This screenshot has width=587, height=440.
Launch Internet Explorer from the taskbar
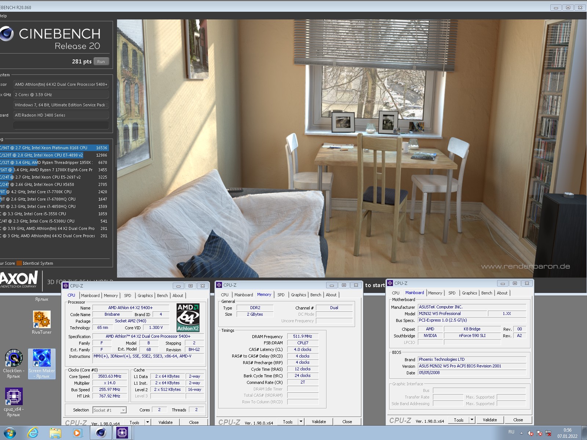pos(33,433)
